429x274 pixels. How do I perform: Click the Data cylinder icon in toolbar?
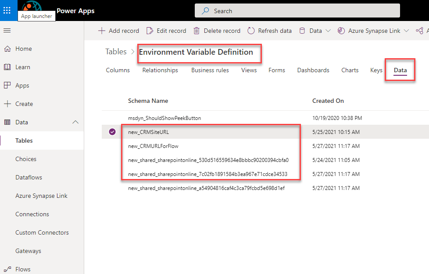click(x=302, y=31)
